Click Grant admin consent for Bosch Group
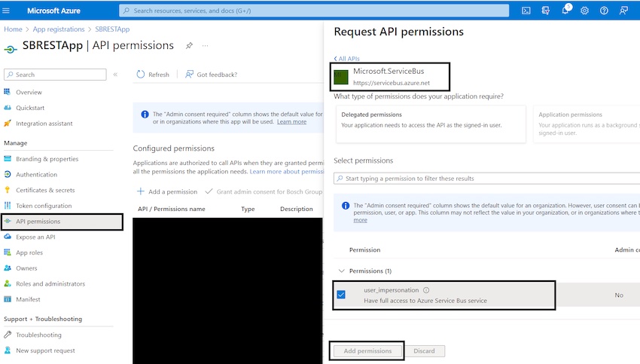 coord(264,191)
